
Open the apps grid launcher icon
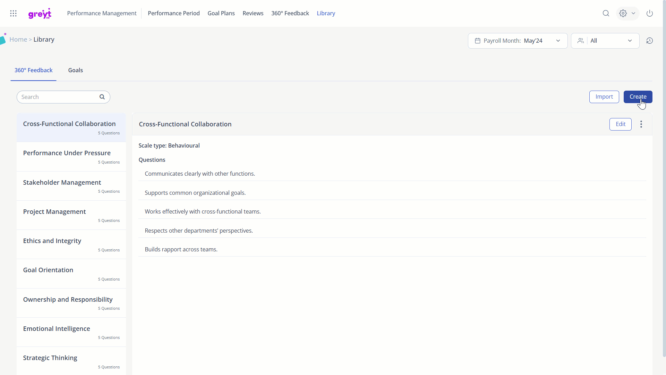(13, 13)
